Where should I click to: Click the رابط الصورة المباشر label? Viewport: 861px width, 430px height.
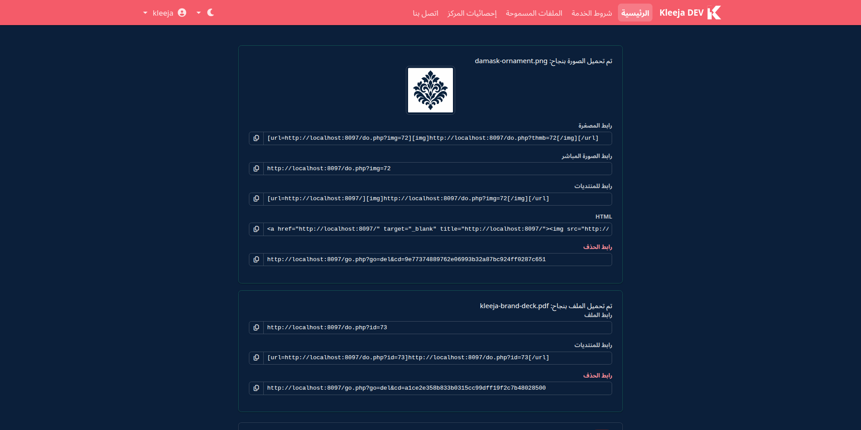587,156
